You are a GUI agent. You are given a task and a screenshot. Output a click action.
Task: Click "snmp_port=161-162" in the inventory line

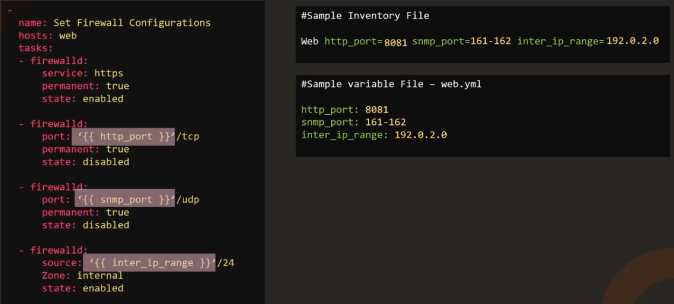[x=462, y=41]
